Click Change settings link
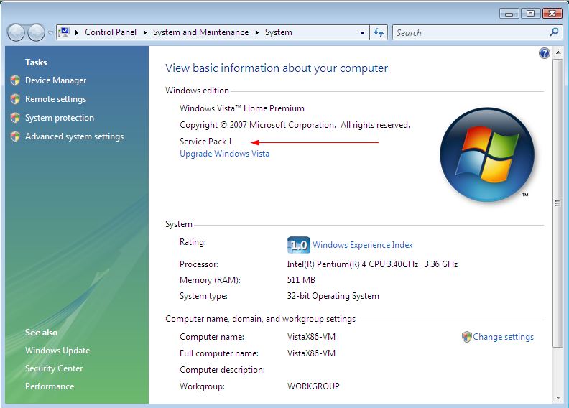 504,337
